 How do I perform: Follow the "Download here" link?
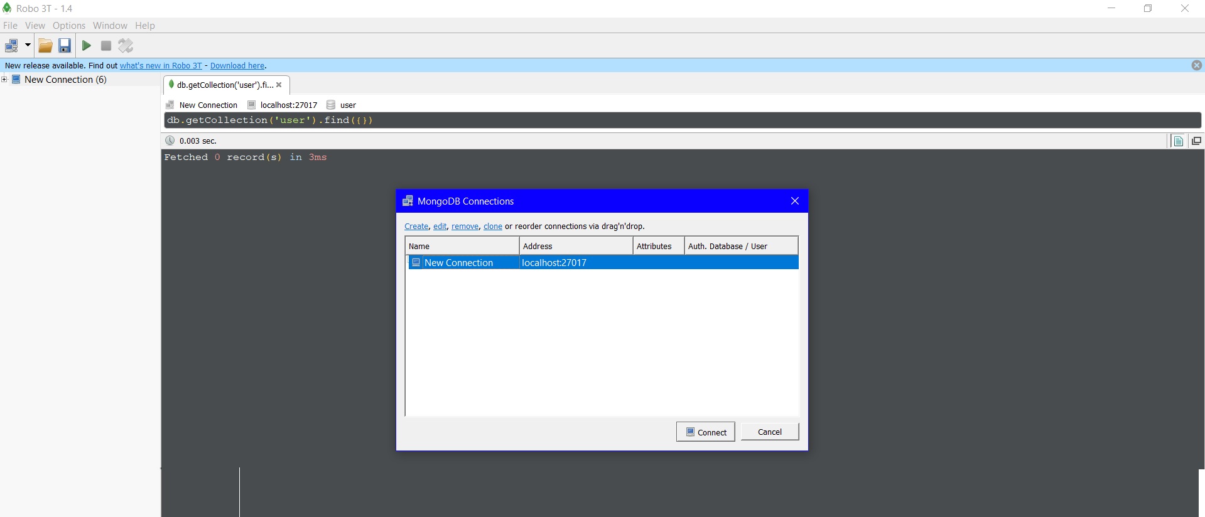[x=237, y=66]
